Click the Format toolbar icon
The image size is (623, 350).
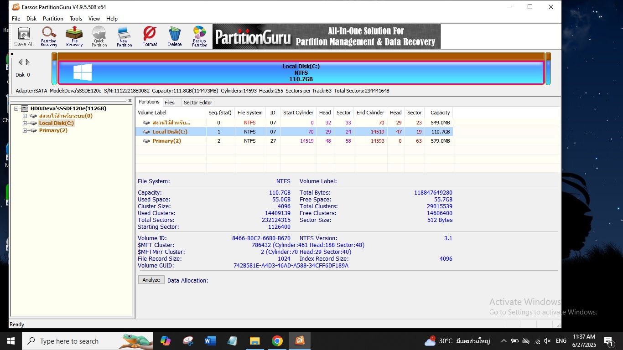point(150,37)
